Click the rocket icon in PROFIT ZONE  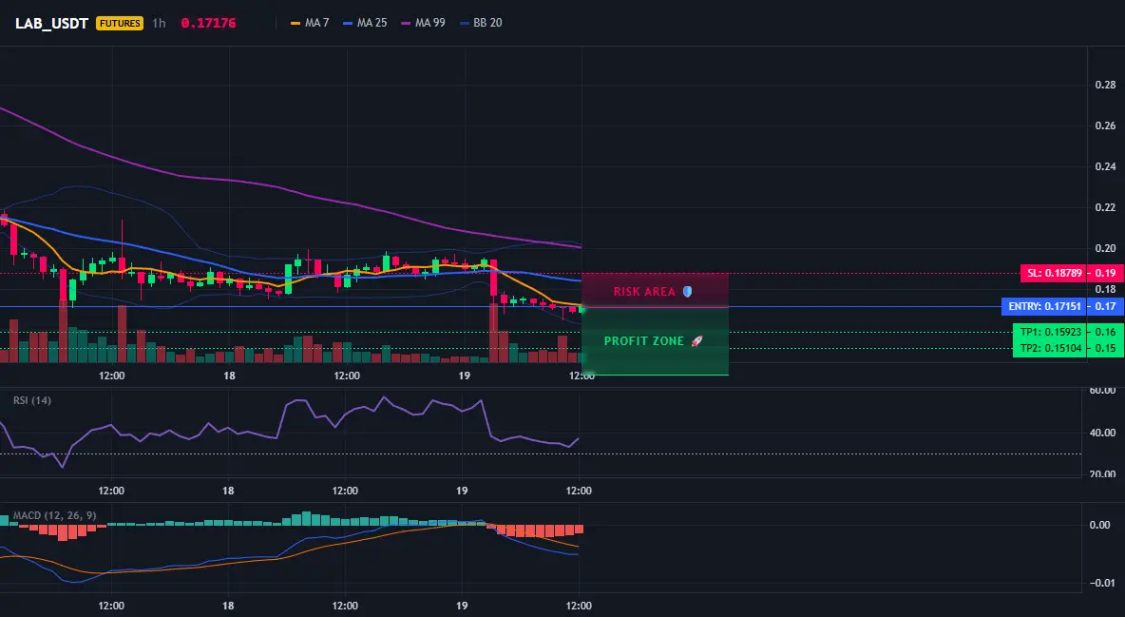(696, 341)
